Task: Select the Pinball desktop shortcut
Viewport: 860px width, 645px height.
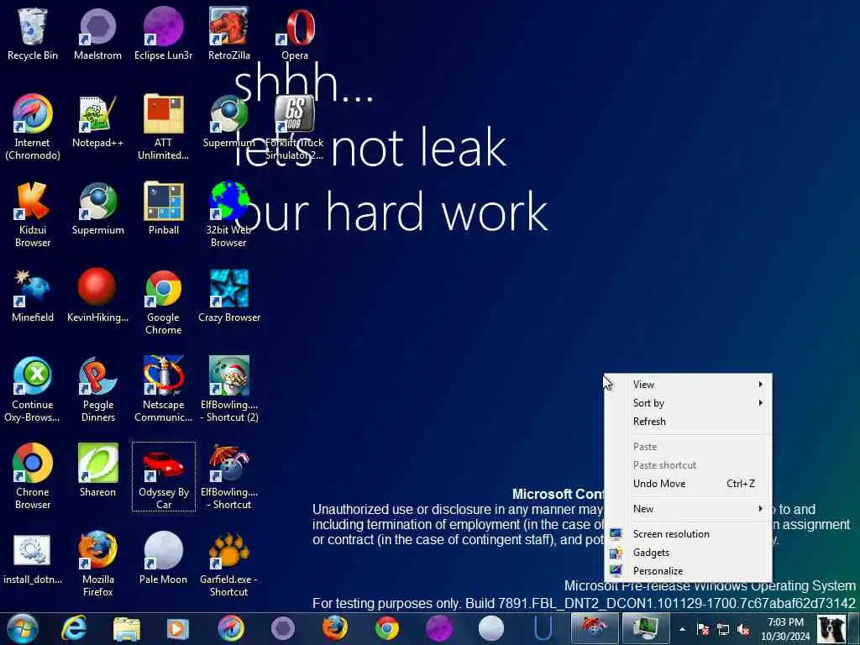Action: tap(164, 208)
